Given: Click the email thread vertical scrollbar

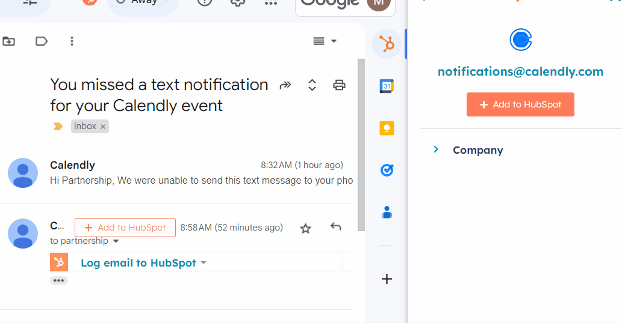Looking at the screenshot, I should click(361, 145).
